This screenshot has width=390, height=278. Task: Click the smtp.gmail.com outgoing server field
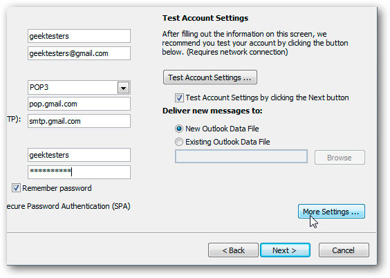(79, 121)
